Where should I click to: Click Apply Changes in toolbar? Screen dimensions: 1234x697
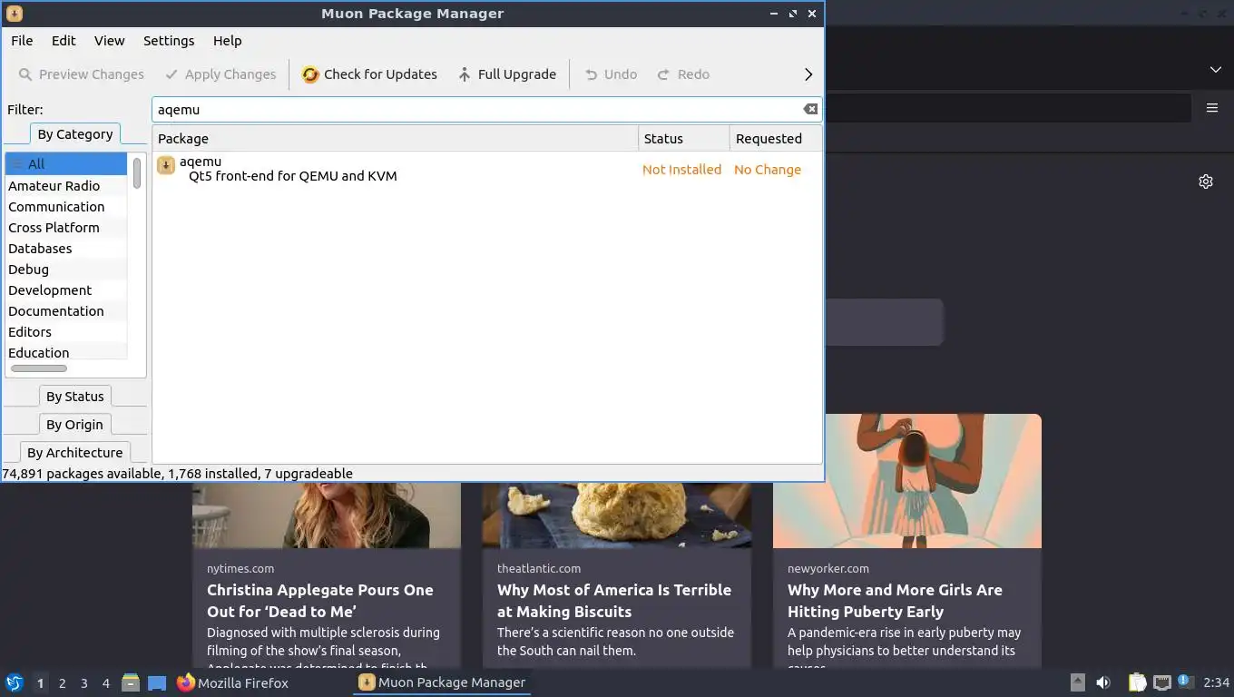coord(220,74)
